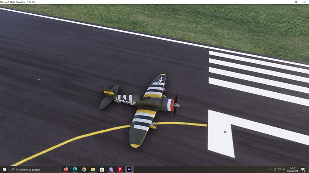The width and height of the screenshot is (309, 173).
Task: Open the network status tray icon
Action: point(279,169)
